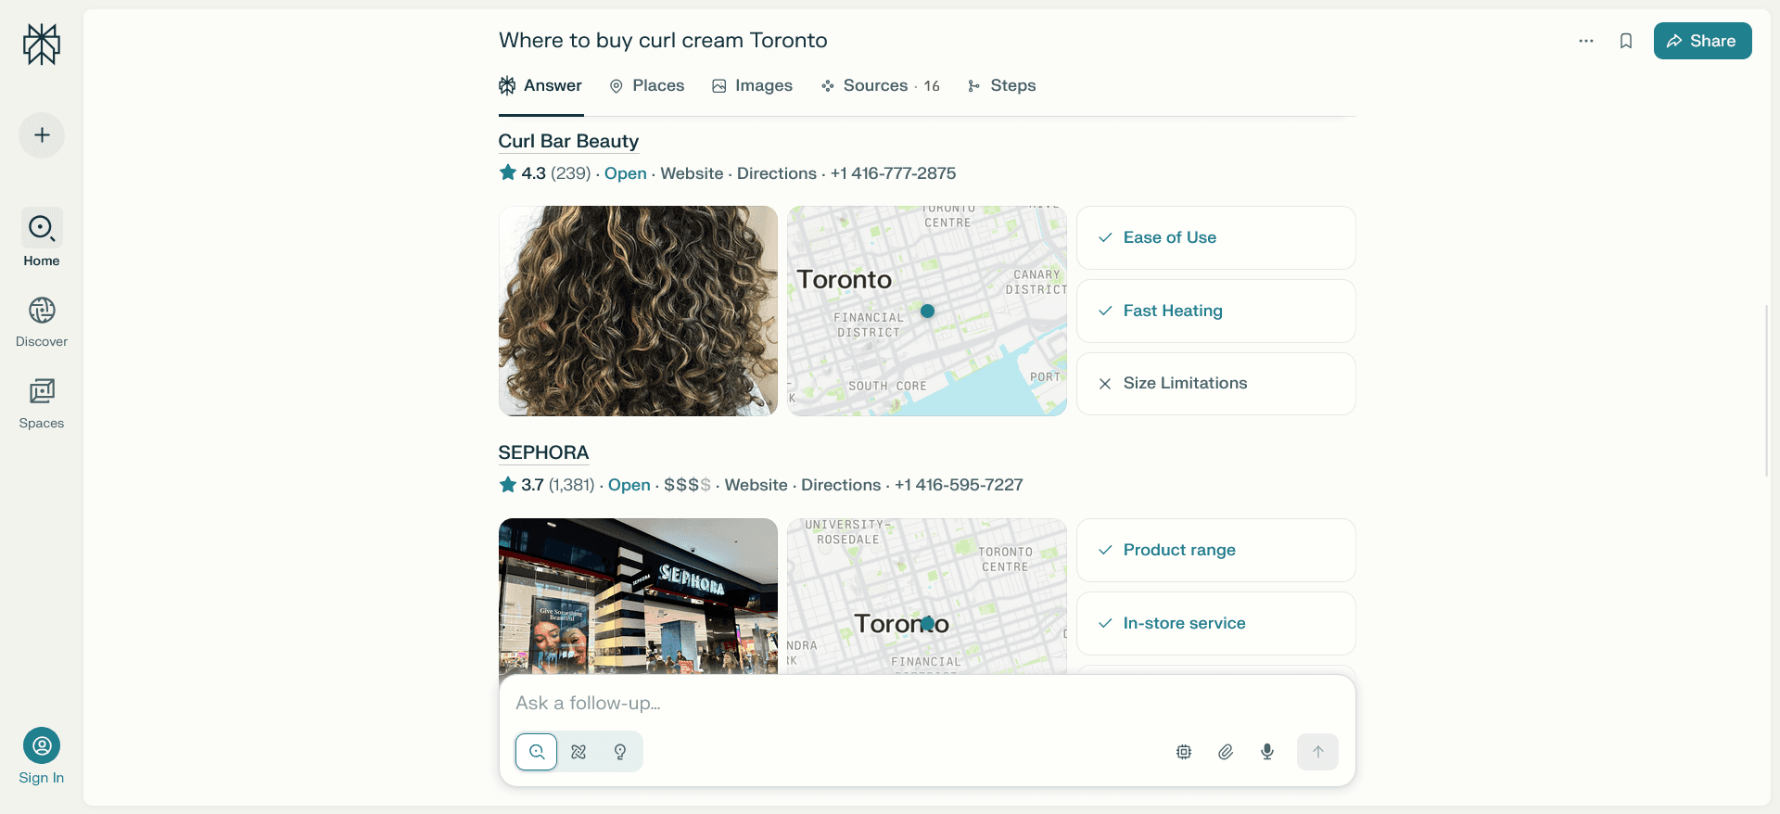Open the Sources 16 tab
Screen dimensions: 1780x814
coord(880,85)
